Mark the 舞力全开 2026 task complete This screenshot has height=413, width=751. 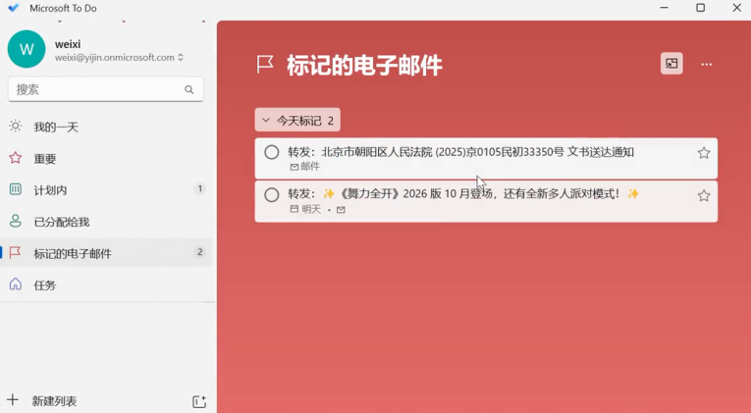click(x=272, y=195)
